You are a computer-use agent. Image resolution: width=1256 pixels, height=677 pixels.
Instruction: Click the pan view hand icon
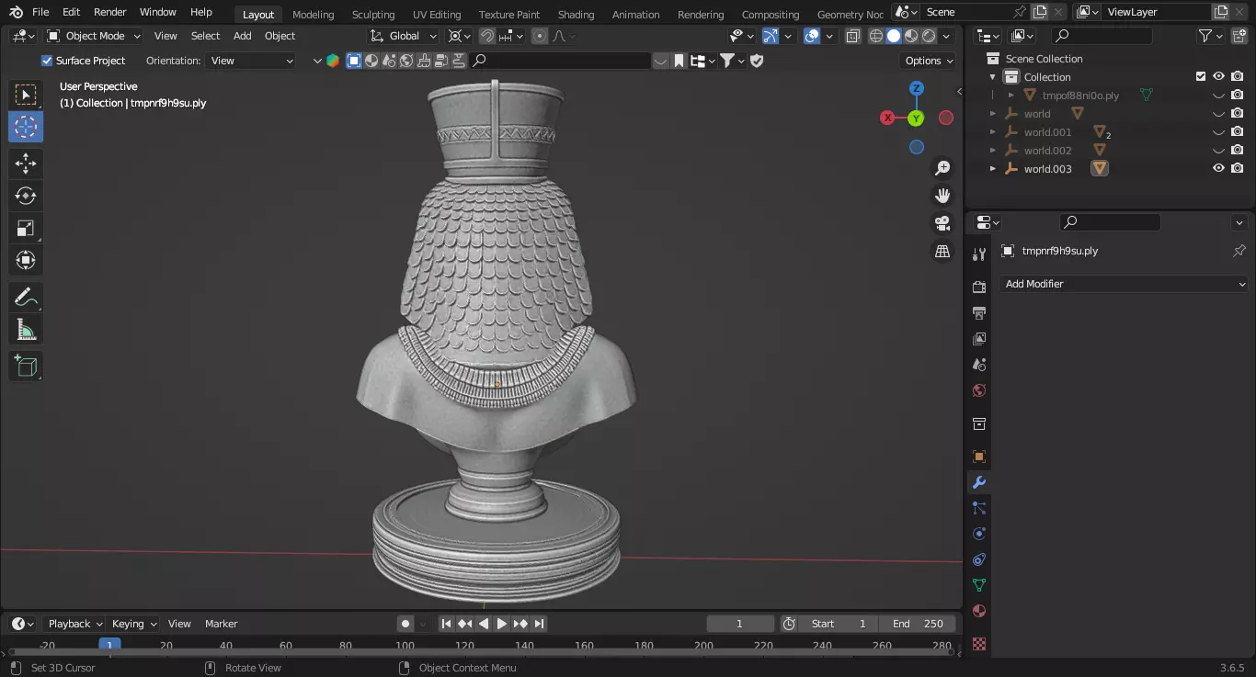click(x=942, y=196)
